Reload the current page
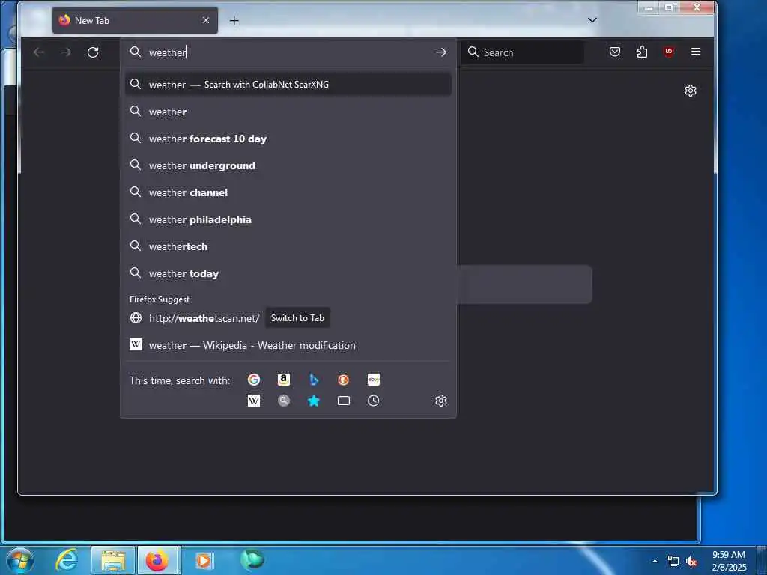 (x=93, y=52)
